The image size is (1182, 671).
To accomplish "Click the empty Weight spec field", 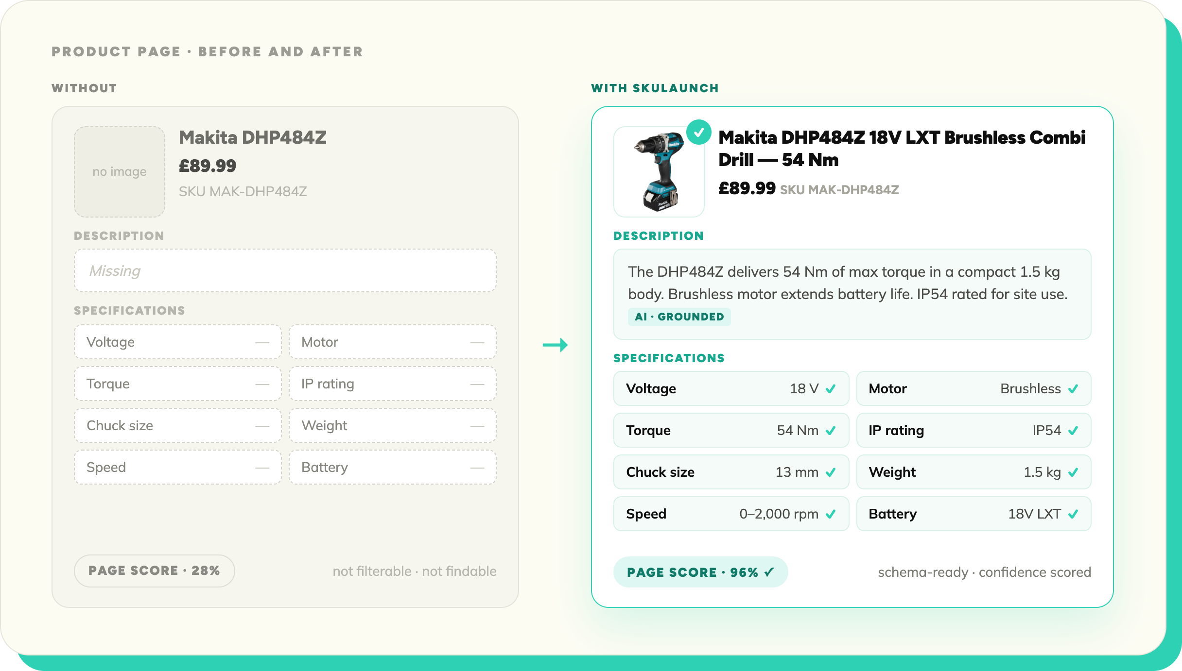I will [393, 425].
